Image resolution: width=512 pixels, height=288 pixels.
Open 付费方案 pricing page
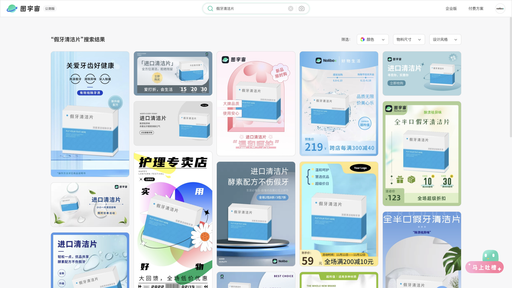[x=476, y=9]
